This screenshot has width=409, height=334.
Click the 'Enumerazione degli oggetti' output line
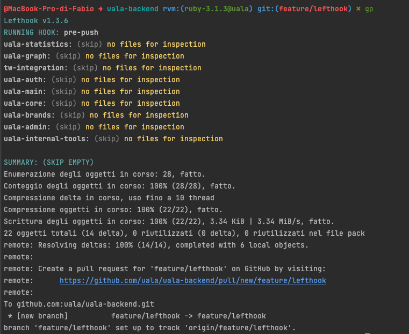click(105, 175)
